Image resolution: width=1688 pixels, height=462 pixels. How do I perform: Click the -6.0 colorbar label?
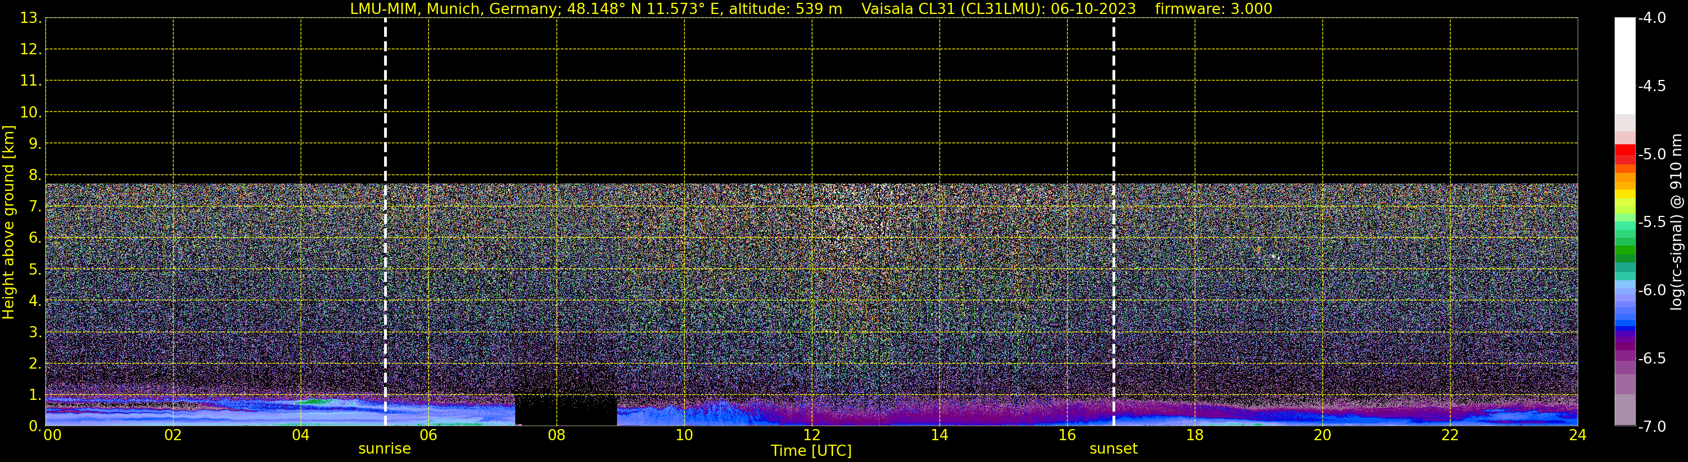point(1652,290)
